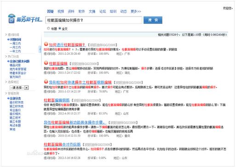Viewport: 236px width, 167px height.
Task: Click into the search query input field
Action: [x=94, y=20]
